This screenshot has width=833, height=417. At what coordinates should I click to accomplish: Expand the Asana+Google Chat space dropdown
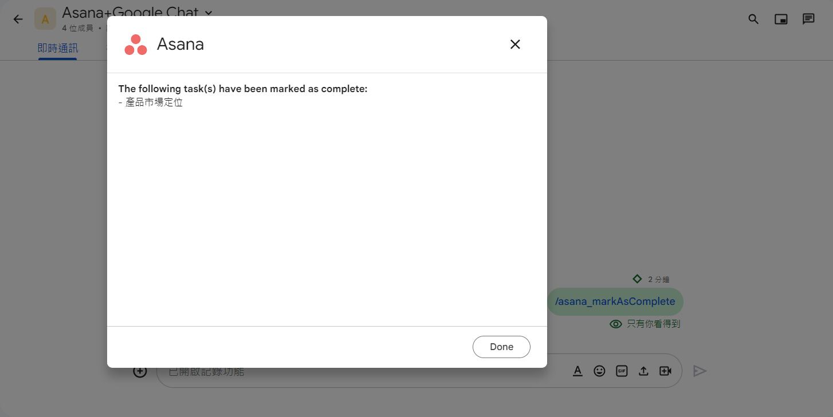pos(209,13)
